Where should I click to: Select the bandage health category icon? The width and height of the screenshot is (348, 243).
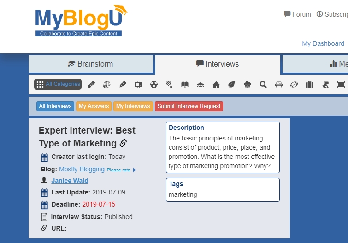[91, 85]
